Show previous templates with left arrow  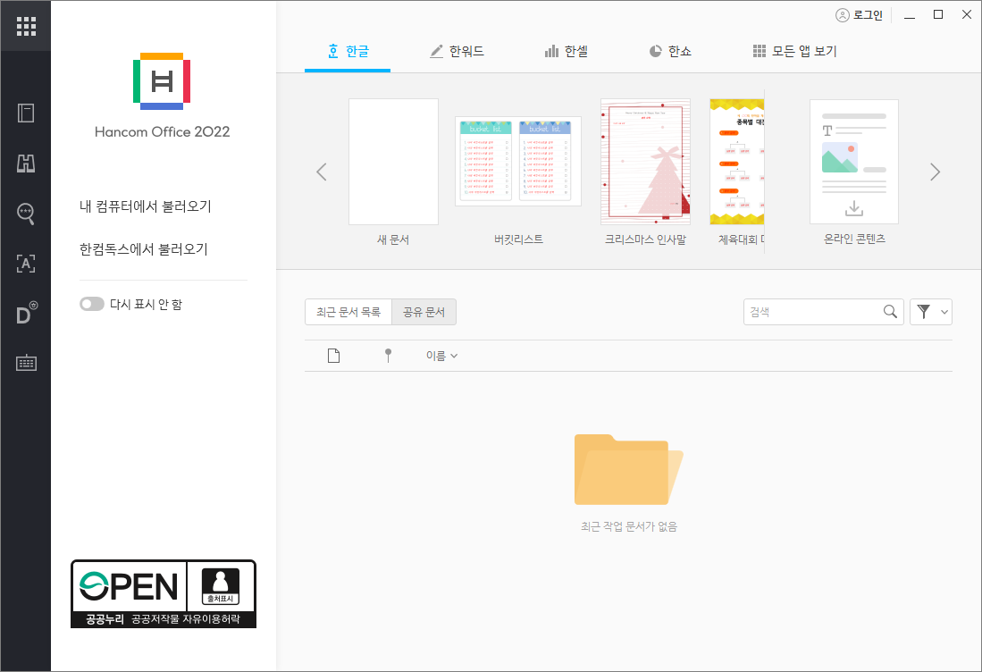(322, 172)
